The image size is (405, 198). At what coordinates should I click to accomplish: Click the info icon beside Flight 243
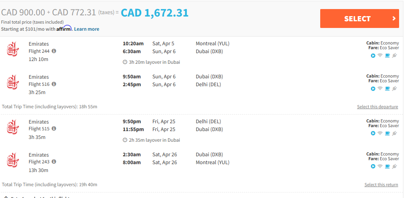tap(54, 162)
